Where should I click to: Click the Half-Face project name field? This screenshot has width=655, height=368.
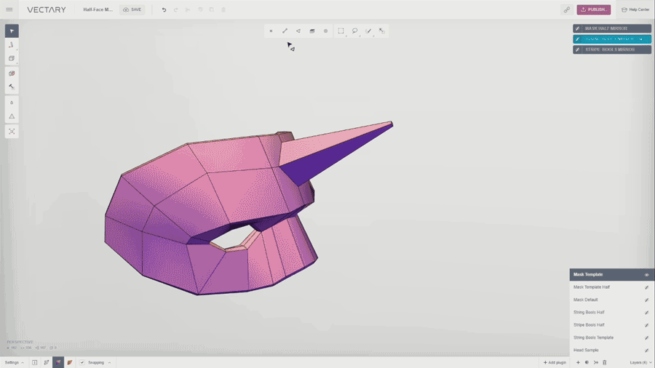[x=98, y=9]
